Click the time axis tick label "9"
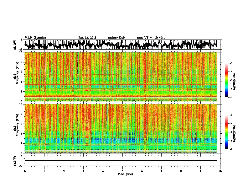The image size is (248, 192). (200, 171)
